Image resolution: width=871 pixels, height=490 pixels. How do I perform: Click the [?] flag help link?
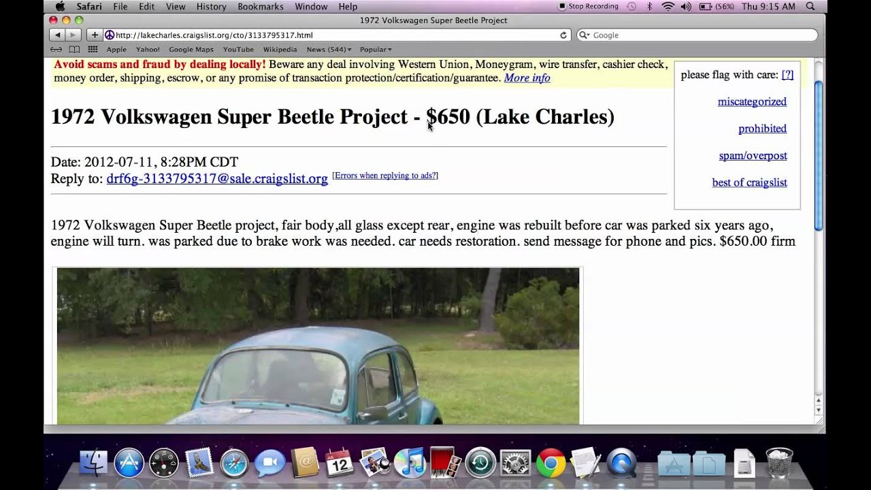pyautogui.click(x=787, y=75)
